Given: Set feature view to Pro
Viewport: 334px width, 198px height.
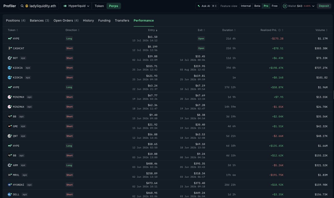Looking at the screenshot, I should tap(266, 6).
